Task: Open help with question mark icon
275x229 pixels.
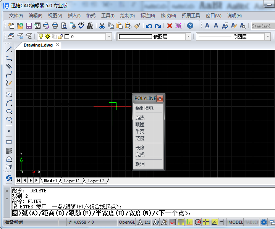Action: coord(190,26)
